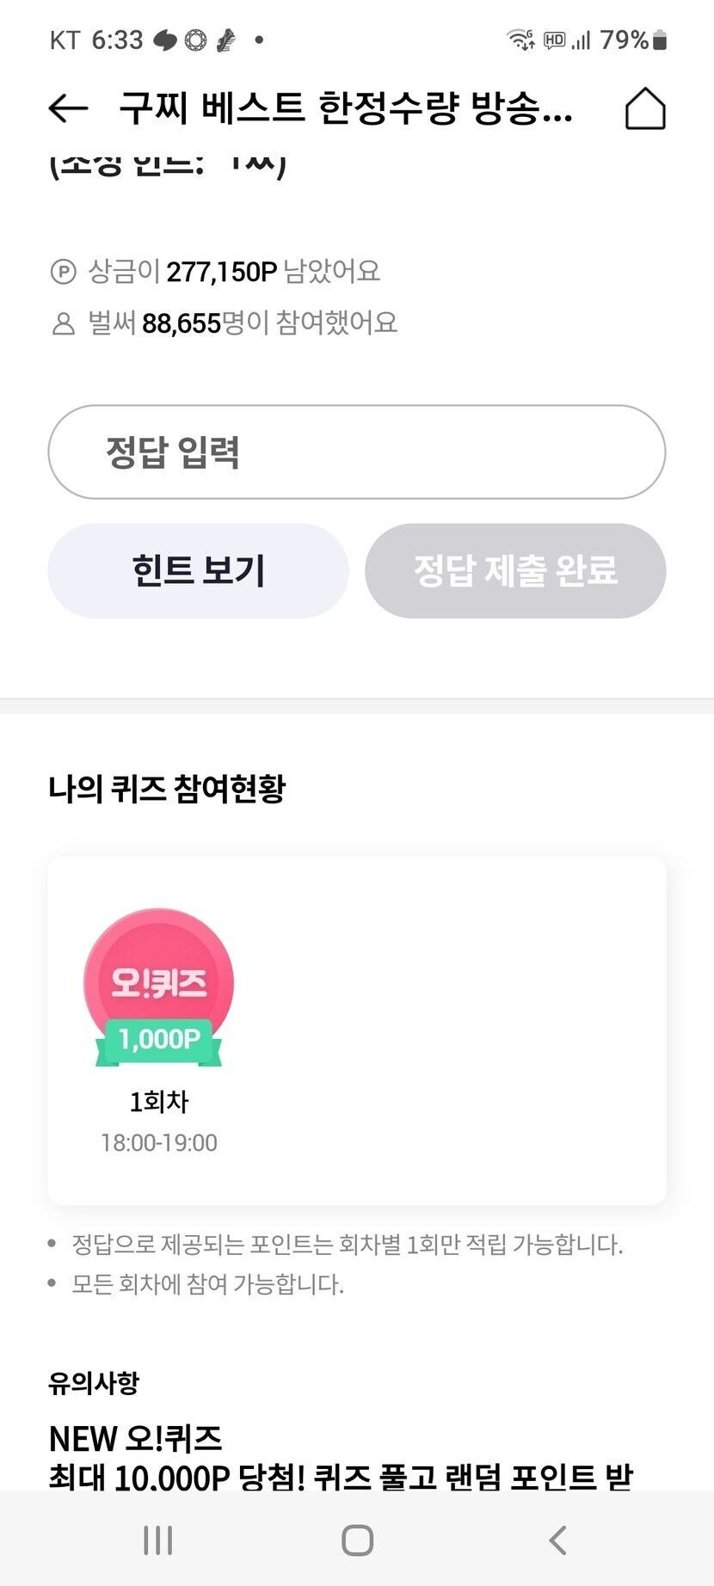Go to home via the house icon

coord(645,108)
